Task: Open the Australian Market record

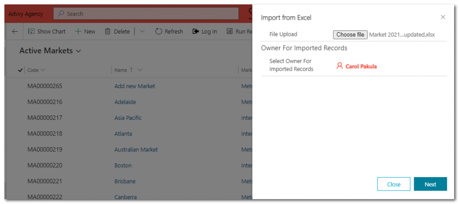Action: click(x=136, y=149)
